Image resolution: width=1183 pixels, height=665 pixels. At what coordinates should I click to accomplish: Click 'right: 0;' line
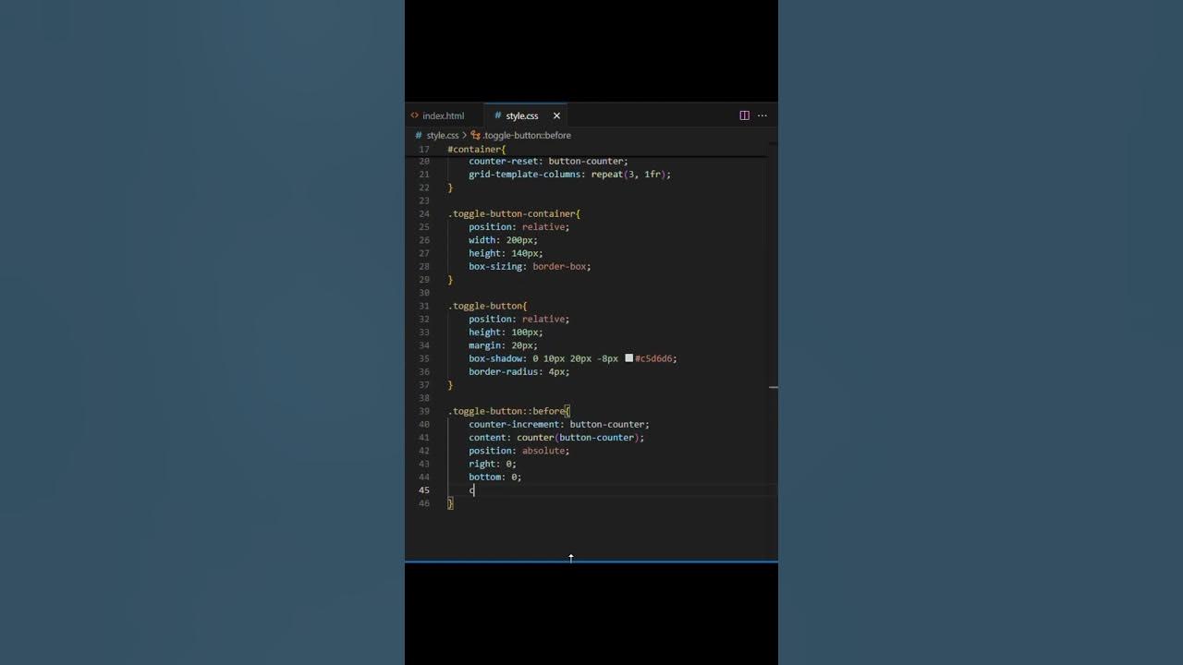493,464
